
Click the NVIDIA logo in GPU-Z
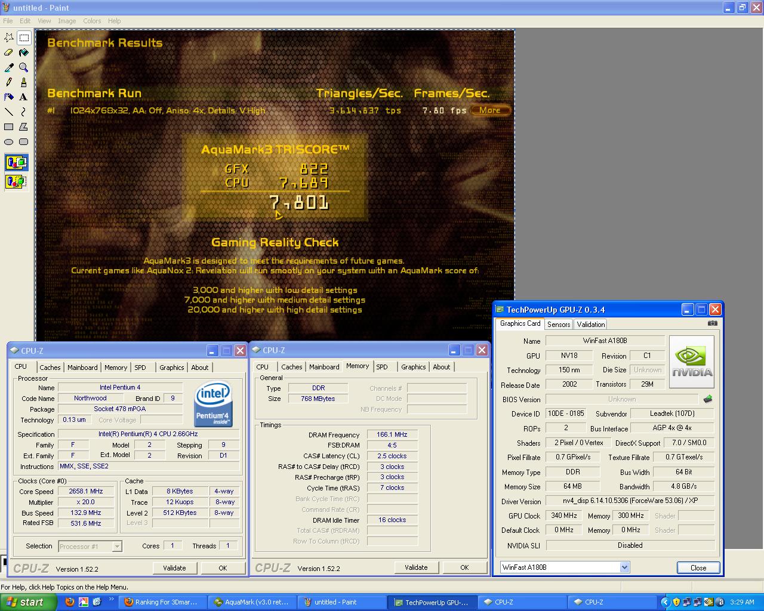pyautogui.click(x=692, y=361)
